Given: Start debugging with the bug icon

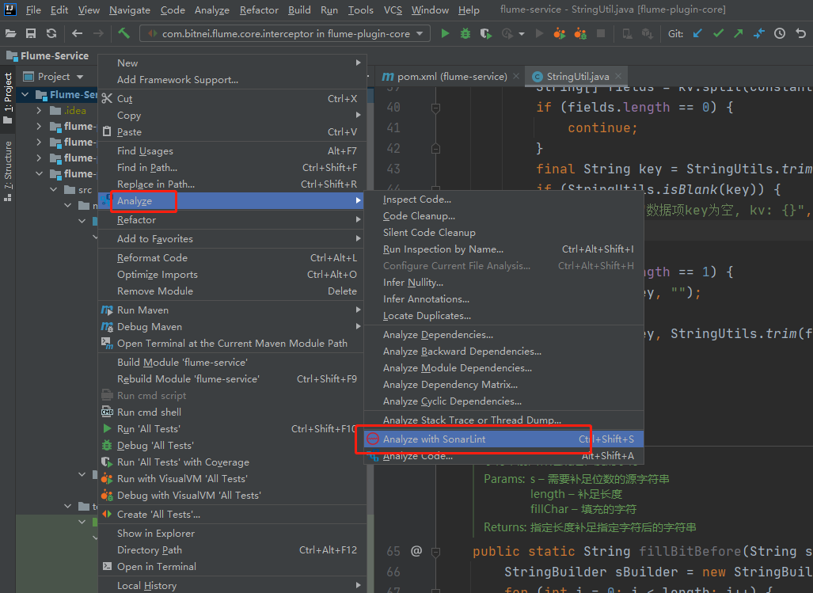Looking at the screenshot, I should (x=465, y=33).
